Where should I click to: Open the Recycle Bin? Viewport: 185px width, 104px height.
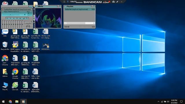tap(5, 46)
